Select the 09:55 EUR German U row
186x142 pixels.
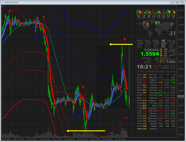[x=156, y=100]
